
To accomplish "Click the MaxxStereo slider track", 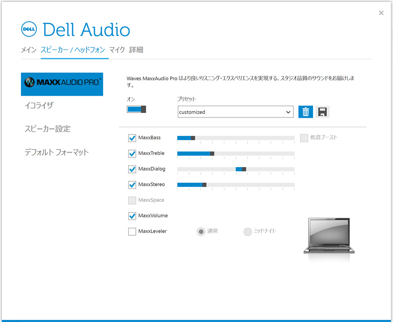I will pos(236,185).
